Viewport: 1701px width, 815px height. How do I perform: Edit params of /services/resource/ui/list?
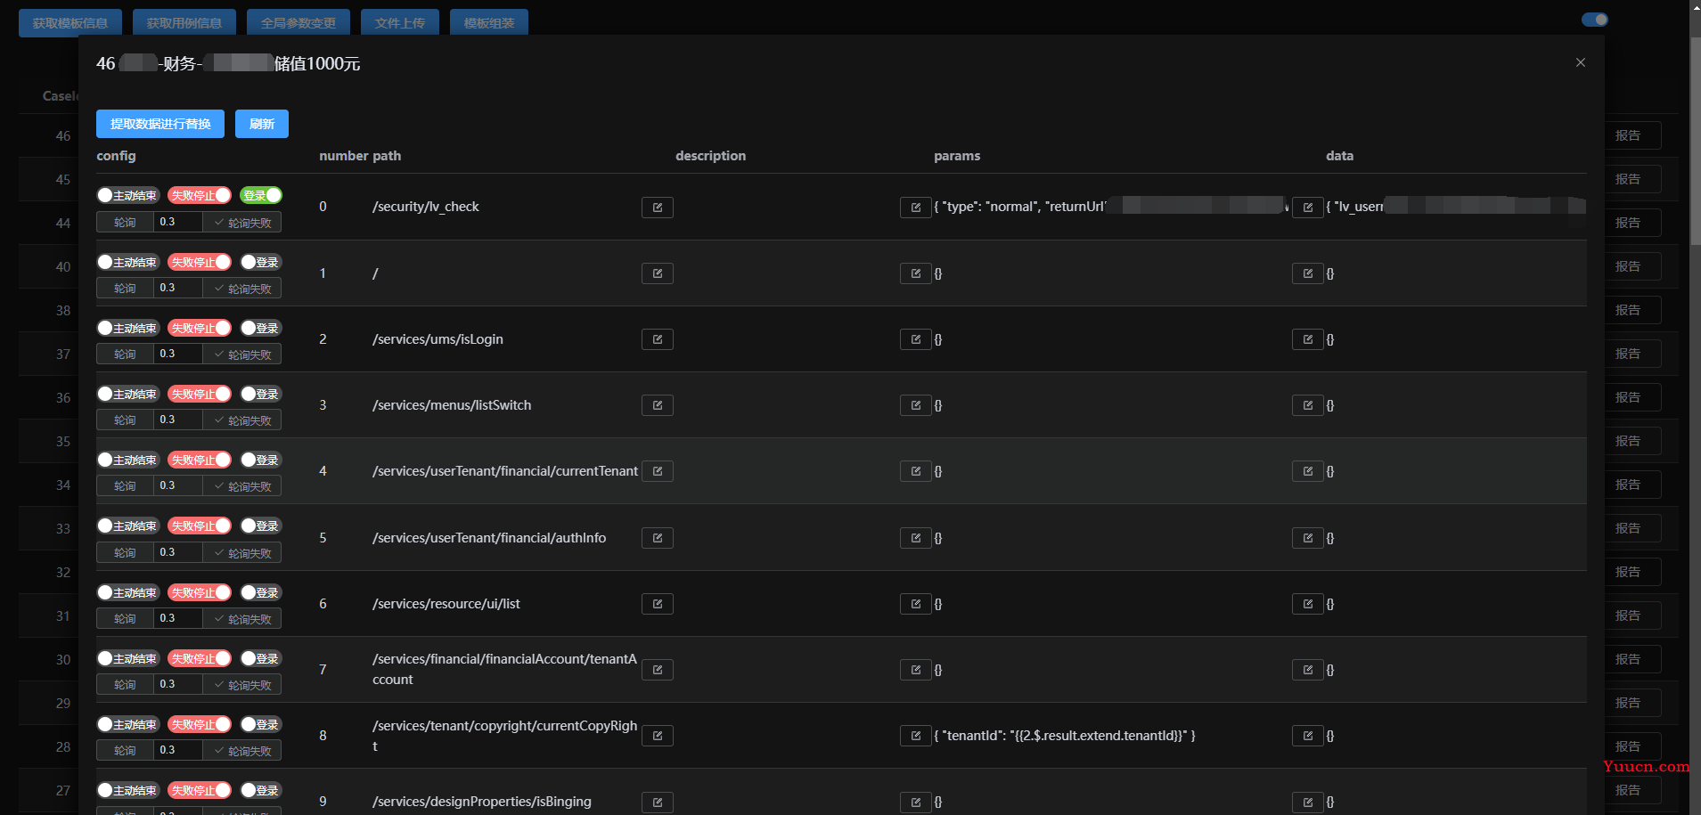coord(915,604)
